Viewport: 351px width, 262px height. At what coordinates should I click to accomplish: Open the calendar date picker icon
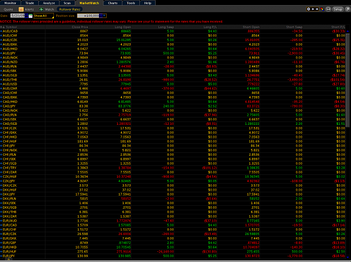[31, 16]
